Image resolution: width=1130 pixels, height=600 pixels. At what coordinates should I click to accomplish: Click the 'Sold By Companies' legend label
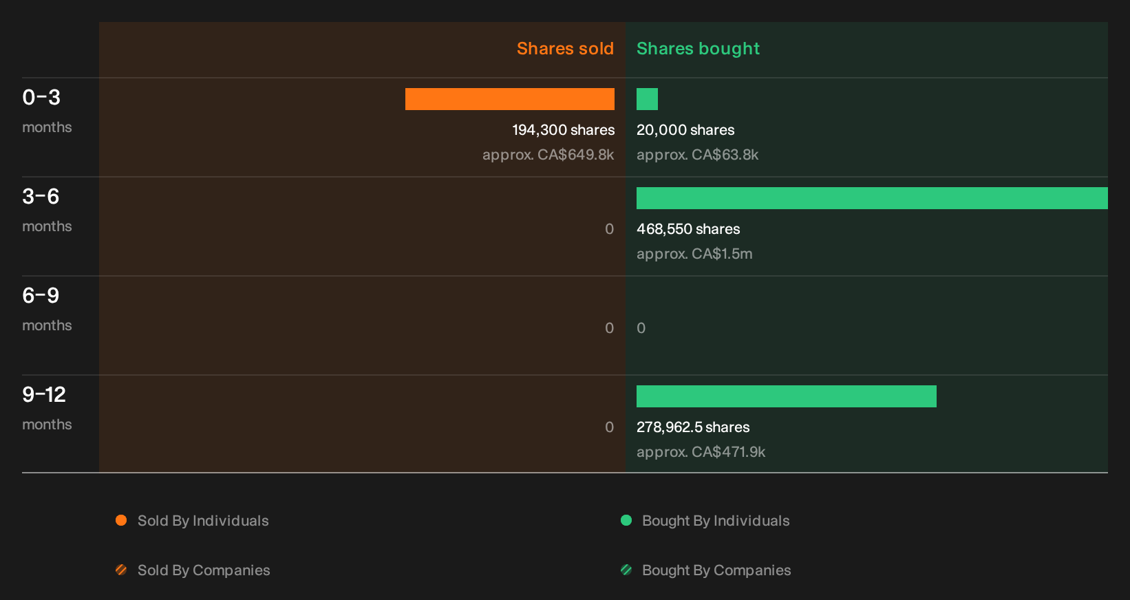tap(204, 570)
